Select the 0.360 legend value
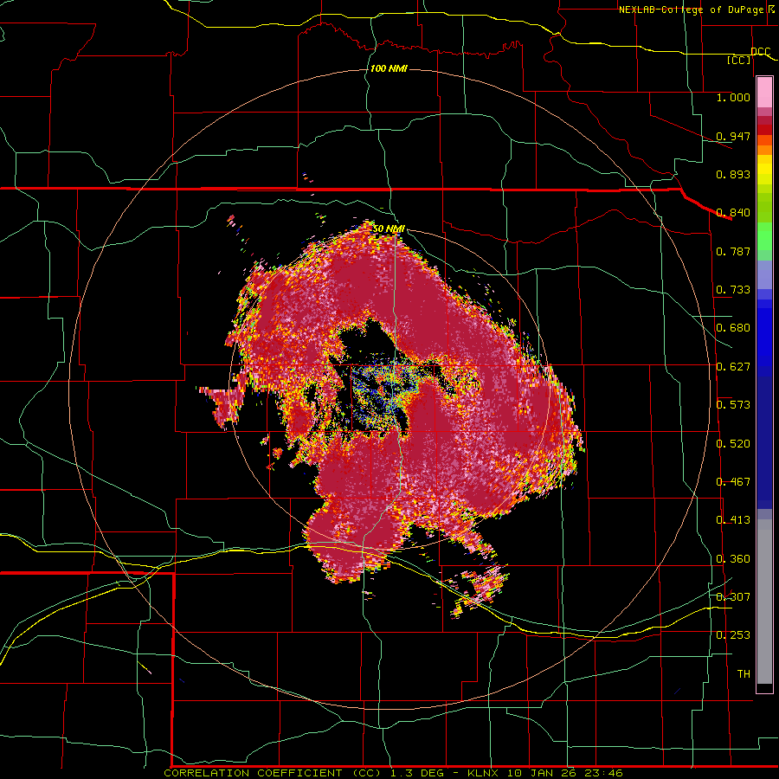Viewport: 779px width, 779px height. click(x=733, y=559)
